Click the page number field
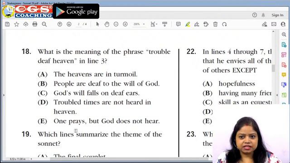The height and width of the screenshot is (163, 290). [x=78, y=24]
